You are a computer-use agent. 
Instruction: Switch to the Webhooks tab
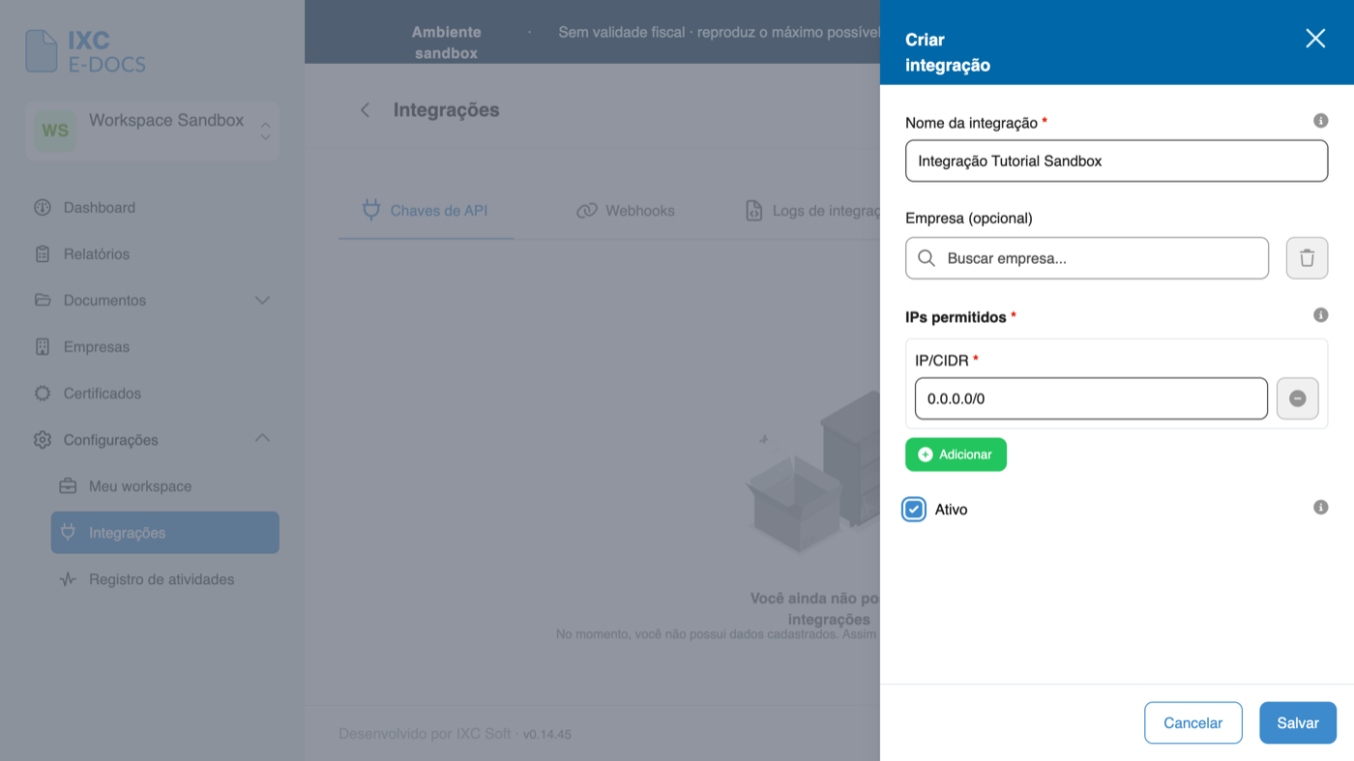click(x=626, y=210)
